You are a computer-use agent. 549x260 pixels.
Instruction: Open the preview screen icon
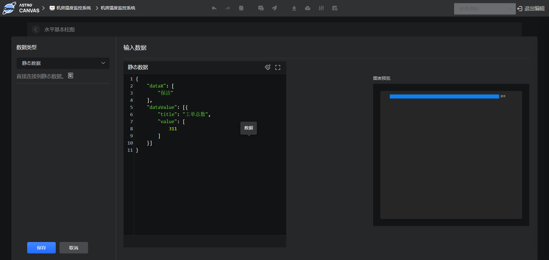click(x=261, y=8)
